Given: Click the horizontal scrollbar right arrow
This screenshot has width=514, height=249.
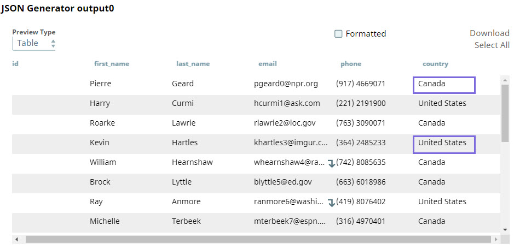Looking at the screenshot, I should coord(496,240).
